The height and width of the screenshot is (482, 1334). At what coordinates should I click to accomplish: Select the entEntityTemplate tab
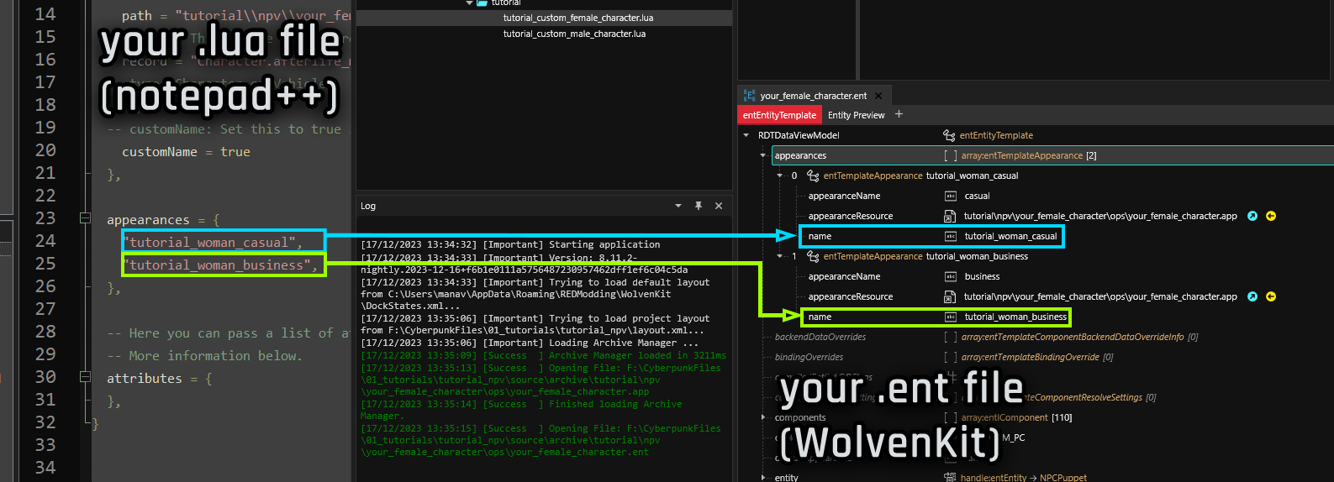779,115
